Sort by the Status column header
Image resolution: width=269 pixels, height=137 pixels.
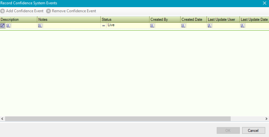pos(125,19)
